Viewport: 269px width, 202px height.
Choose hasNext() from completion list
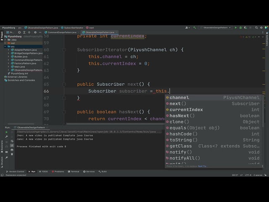[x=213, y=116]
